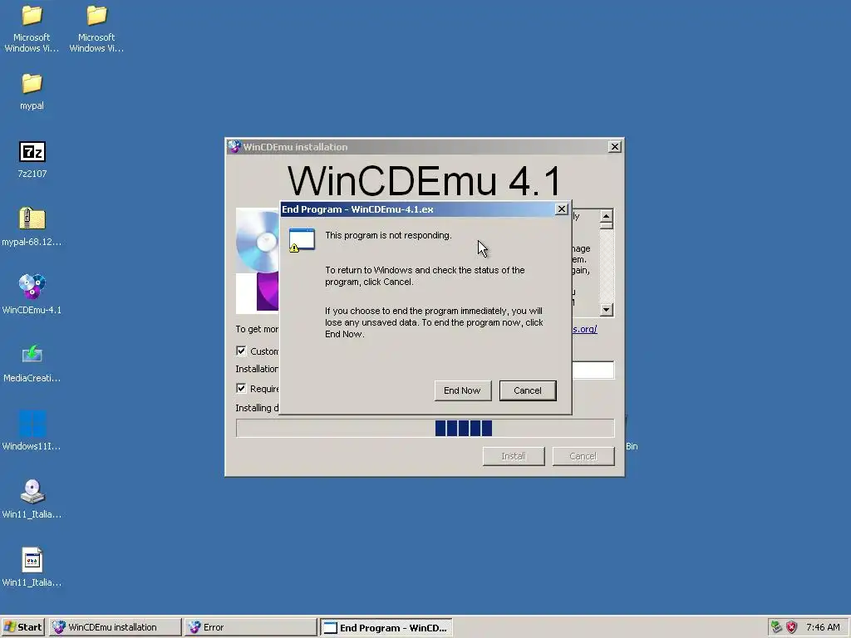851x638 pixels.
Task: Switch to Error window taskbar button
Action: click(250, 627)
